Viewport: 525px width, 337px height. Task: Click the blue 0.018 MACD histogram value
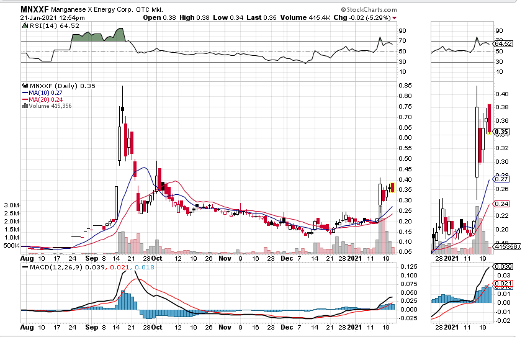(x=145, y=267)
